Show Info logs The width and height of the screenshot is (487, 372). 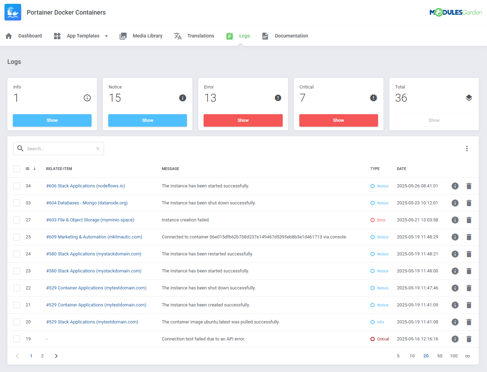pos(52,120)
